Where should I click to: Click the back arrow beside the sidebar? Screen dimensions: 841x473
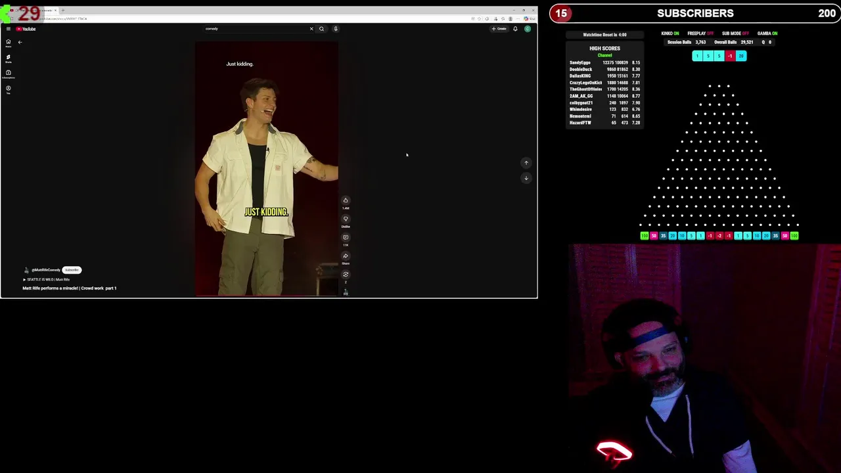click(x=20, y=42)
